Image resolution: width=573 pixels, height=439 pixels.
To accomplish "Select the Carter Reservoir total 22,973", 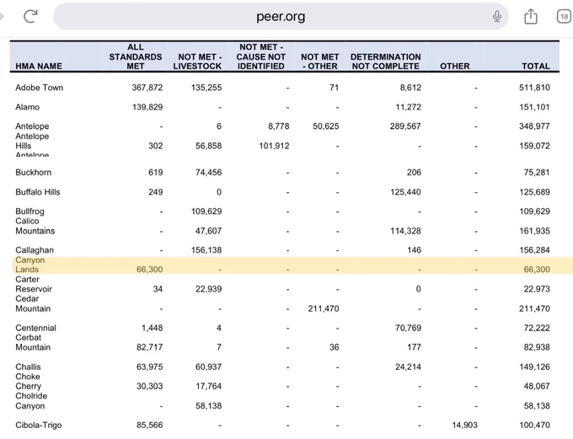I will (x=537, y=289).
